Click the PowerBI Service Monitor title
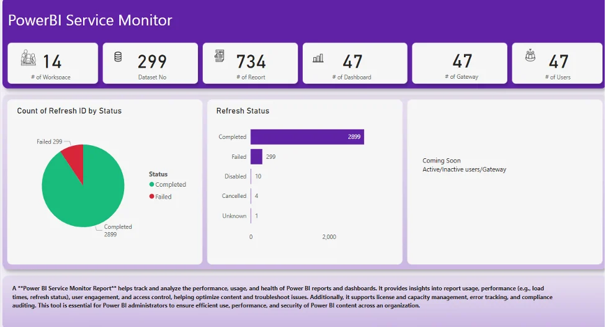Screen dimensions: 606x327 [90, 20]
